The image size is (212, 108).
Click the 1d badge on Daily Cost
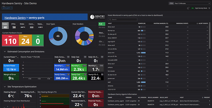click(85, 57)
